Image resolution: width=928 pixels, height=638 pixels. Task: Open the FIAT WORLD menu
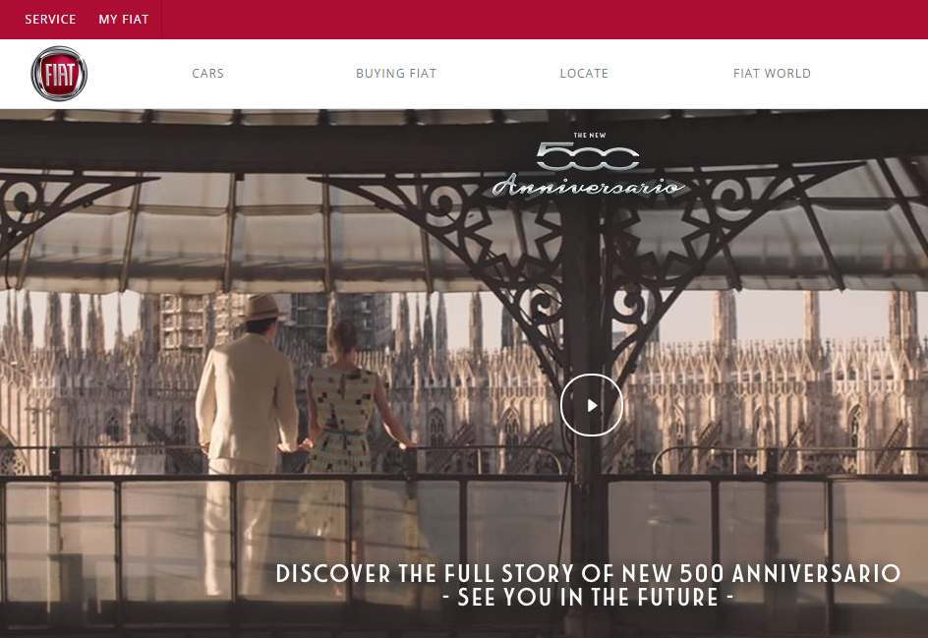[x=772, y=74]
